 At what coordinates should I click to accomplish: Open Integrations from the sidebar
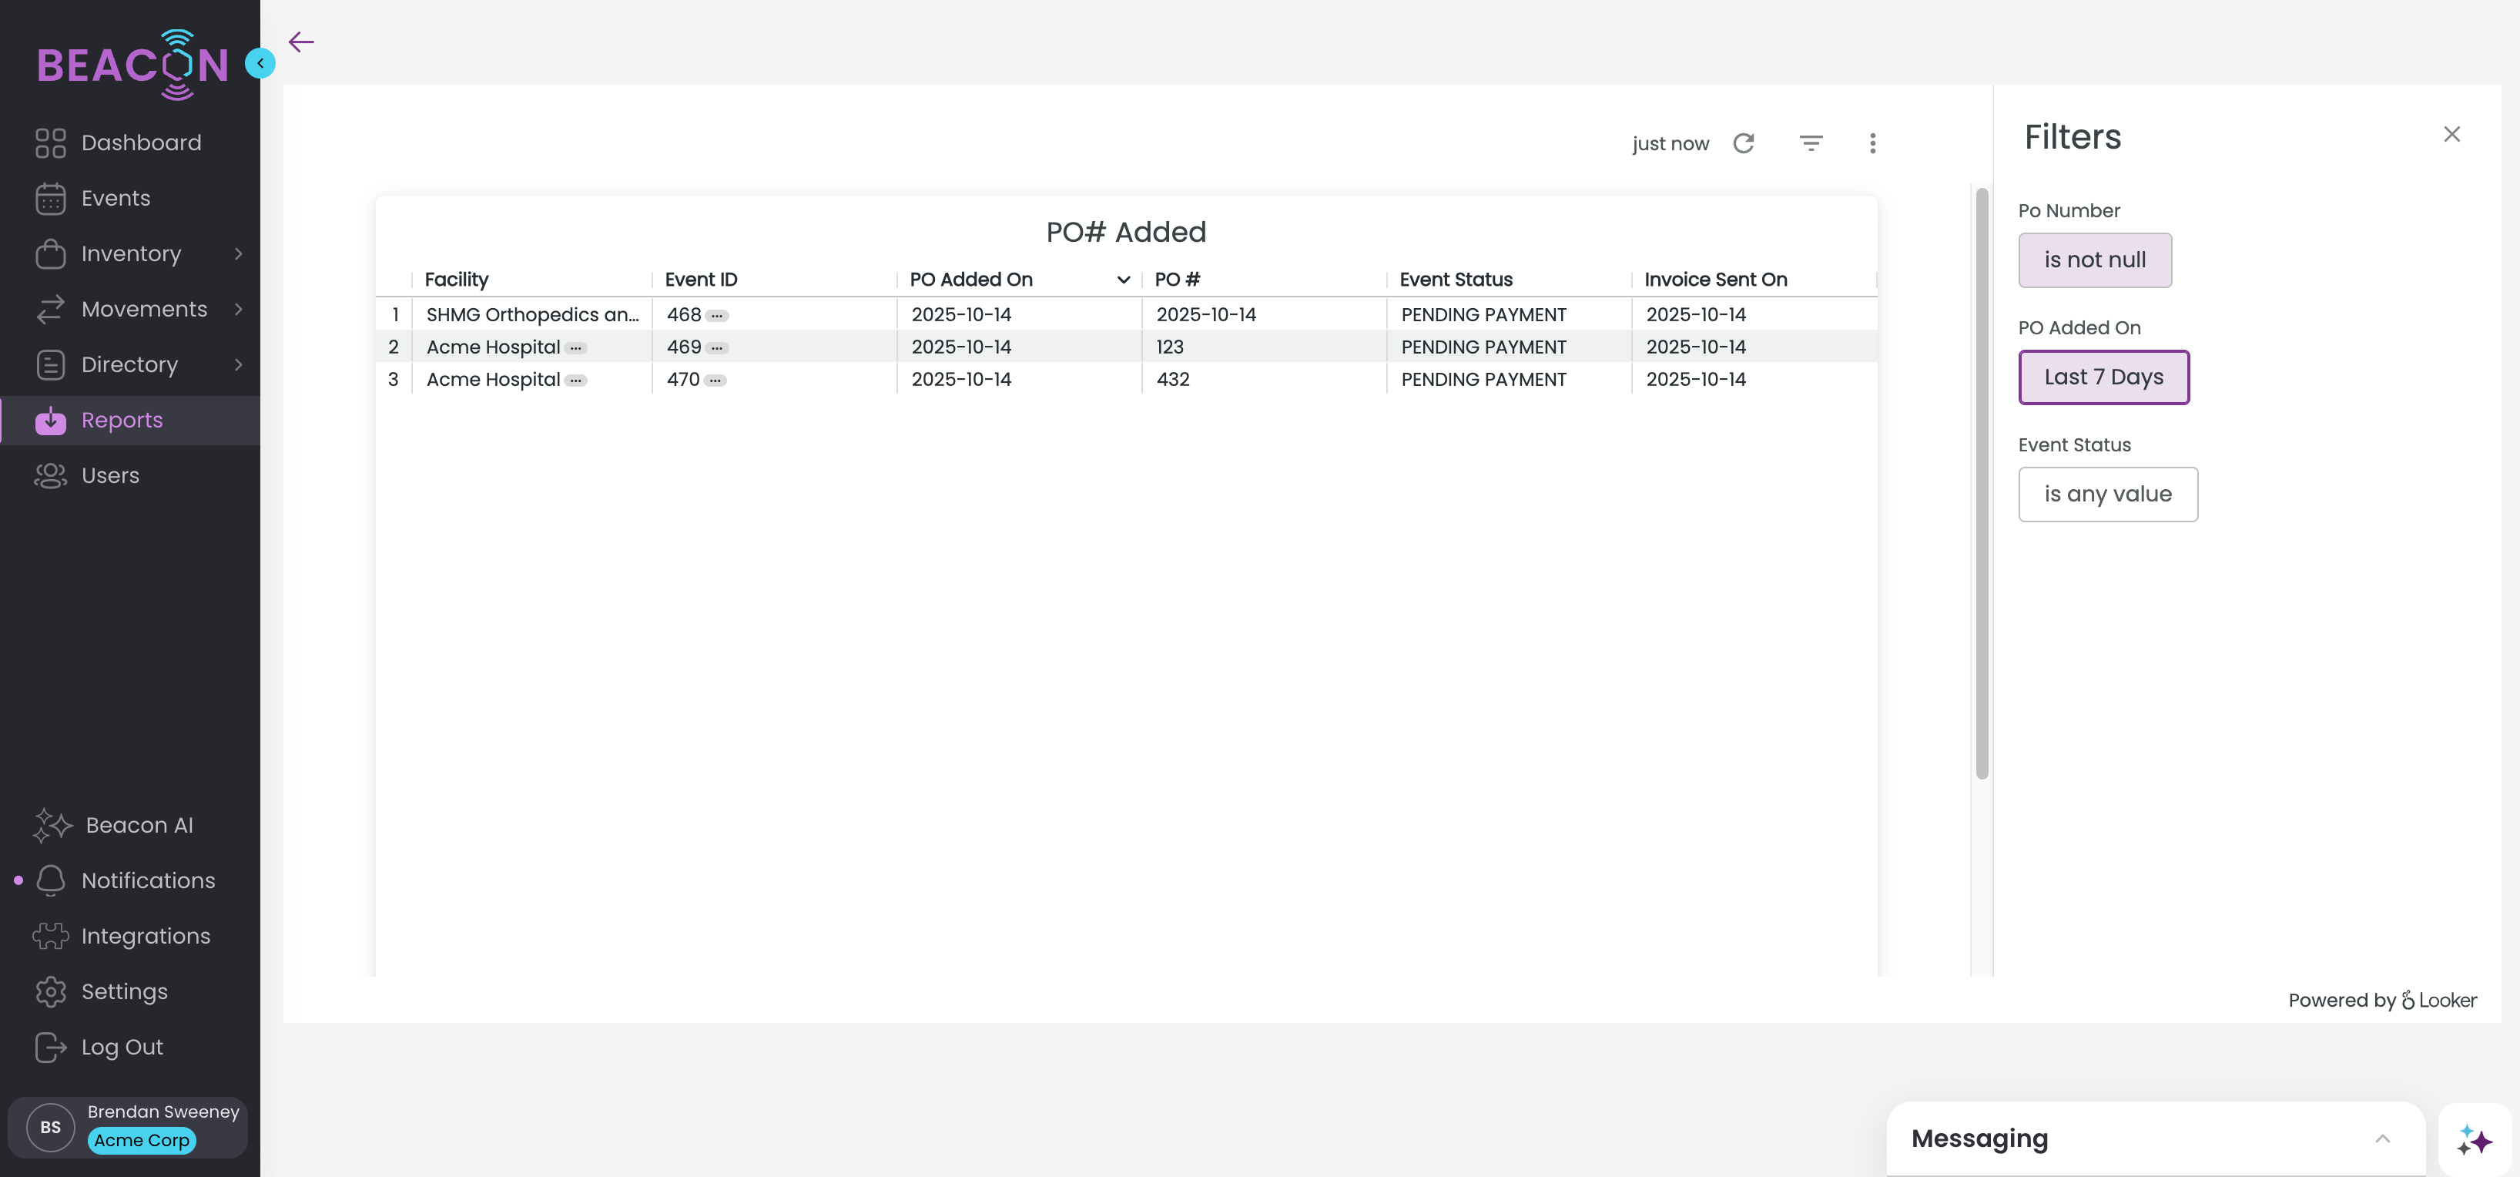145,937
